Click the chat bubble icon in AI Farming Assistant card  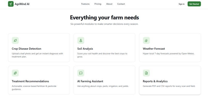(81, 73)
